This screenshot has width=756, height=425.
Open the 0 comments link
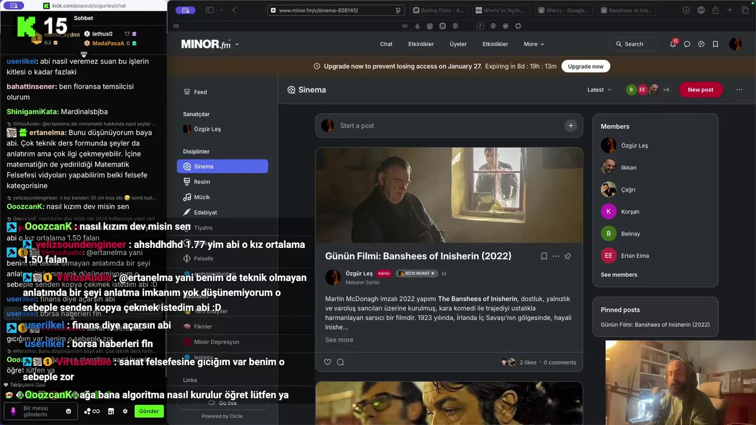(x=560, y=362)
